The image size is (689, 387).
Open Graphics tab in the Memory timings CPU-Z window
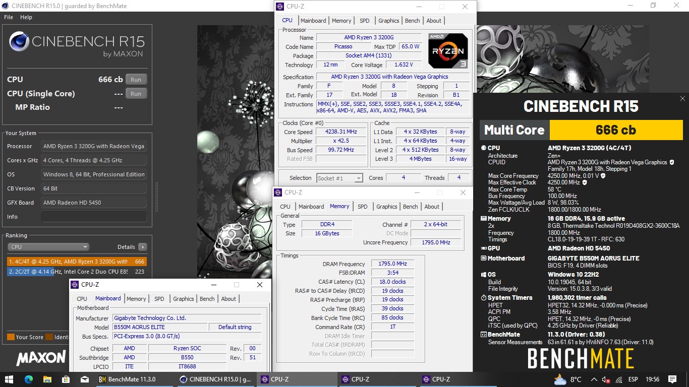[x=387, y=207]
